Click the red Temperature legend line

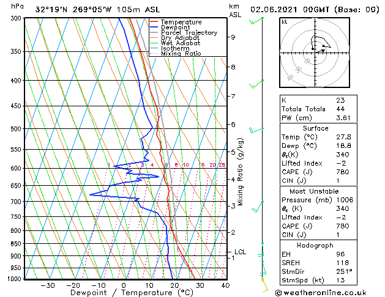154,22
